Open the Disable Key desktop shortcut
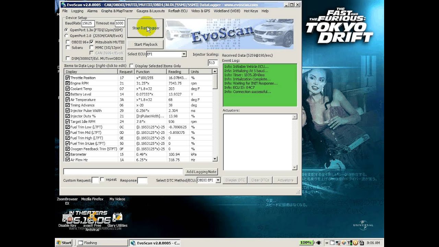 pyautogui.click(x=67, y=220)
